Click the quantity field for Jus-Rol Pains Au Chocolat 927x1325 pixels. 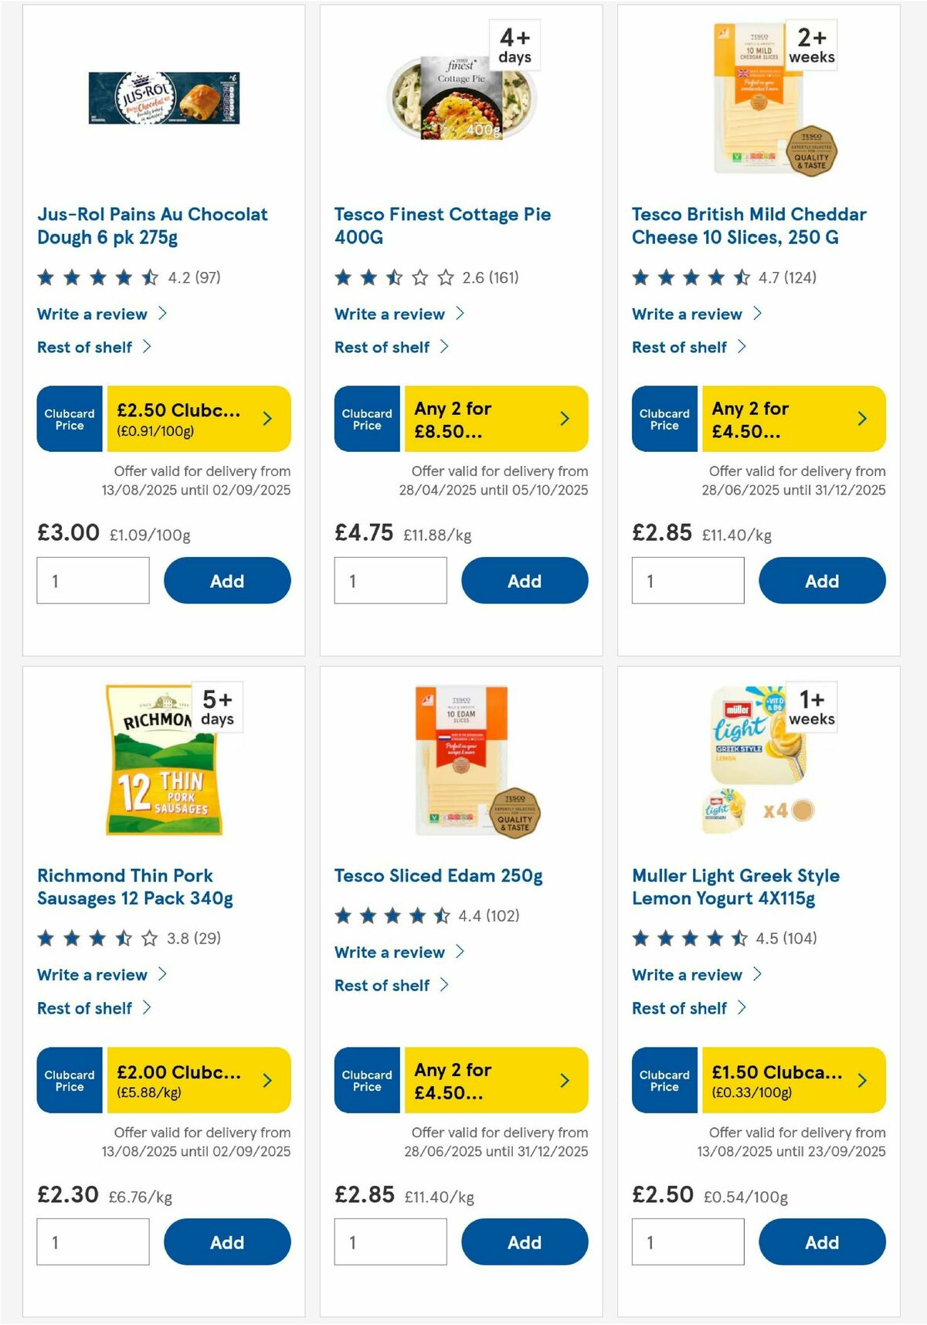tap(93, 580)
